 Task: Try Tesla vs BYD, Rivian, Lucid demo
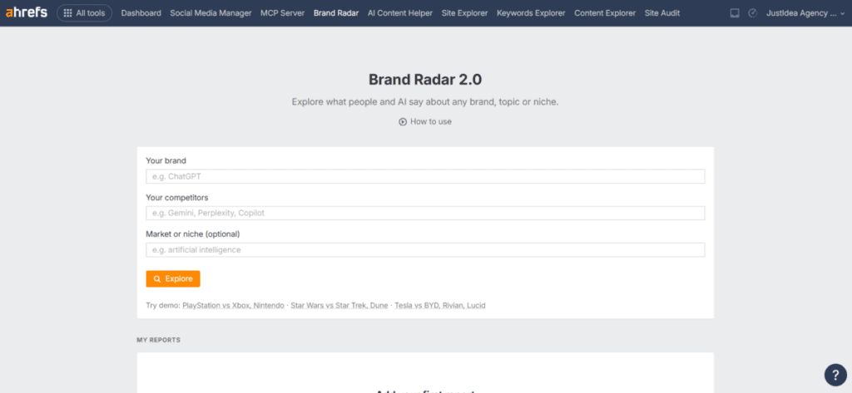click(440, 306)
